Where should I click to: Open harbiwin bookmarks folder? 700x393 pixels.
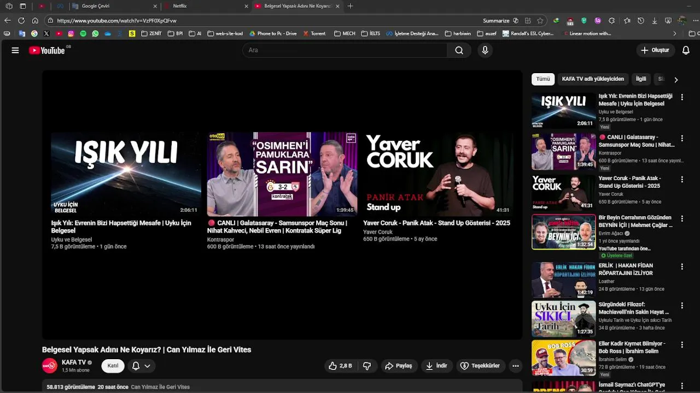458,33
